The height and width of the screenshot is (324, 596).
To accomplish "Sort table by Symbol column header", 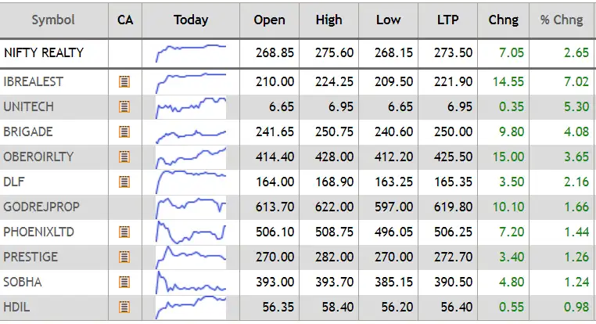I will click(54, 20).
